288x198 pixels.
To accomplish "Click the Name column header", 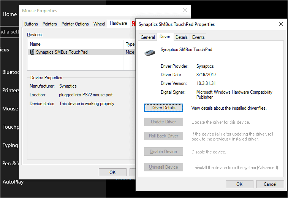I will [75, 44].
